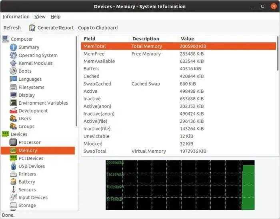Click the Generate Report clipboard icon
Screen dimensions: 280x219
click(x=32, y=28)
